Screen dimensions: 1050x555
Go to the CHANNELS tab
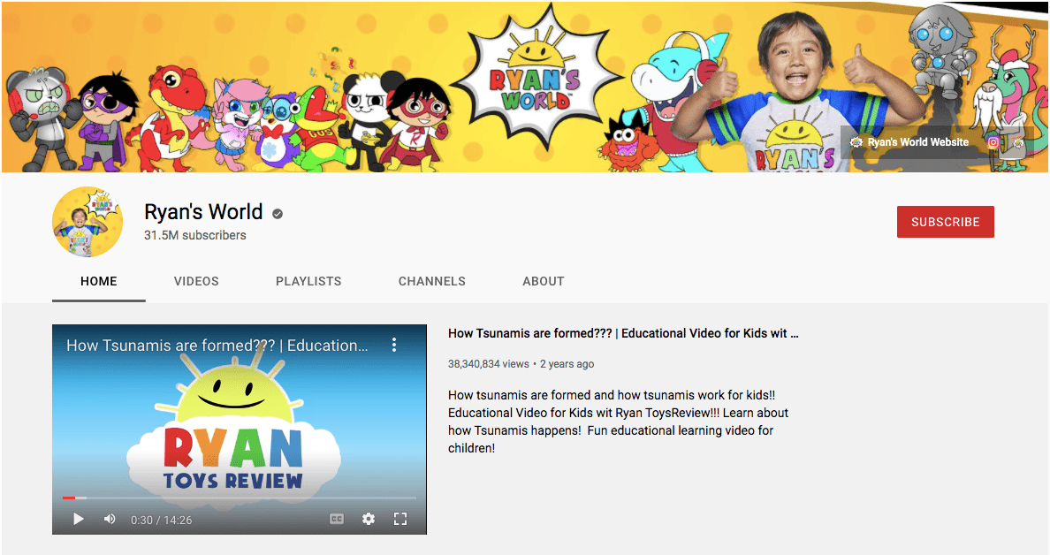[x=432, y=281]
